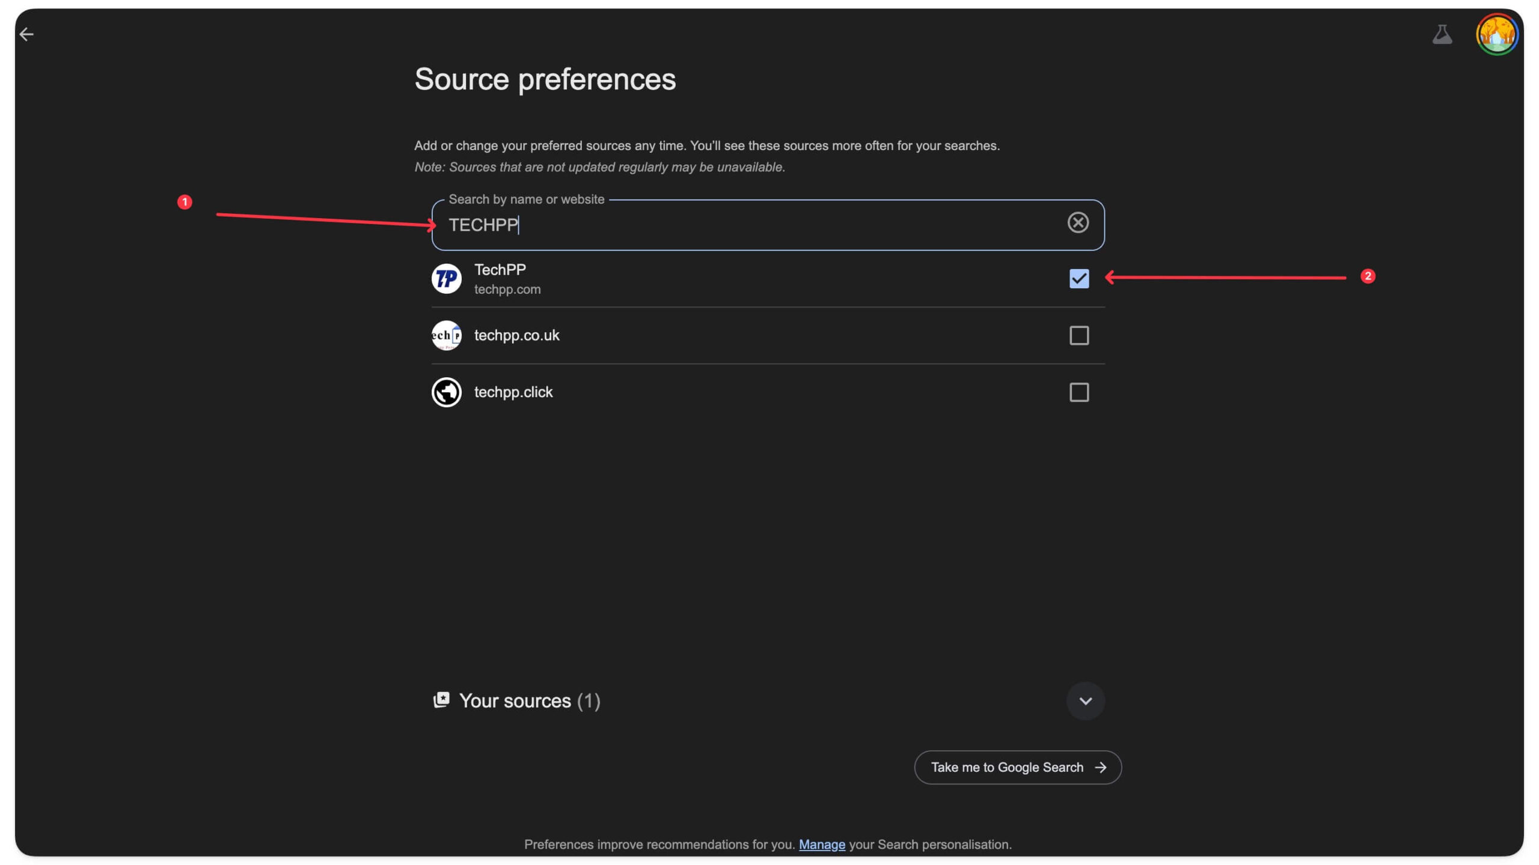
Task: Click the techpp.click globe icon
Action: [446, 392]
